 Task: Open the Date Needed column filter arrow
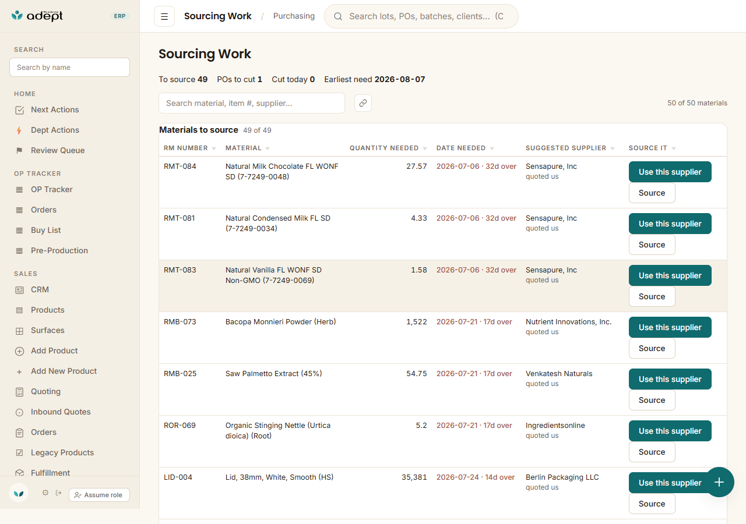(x=492, y=148)
